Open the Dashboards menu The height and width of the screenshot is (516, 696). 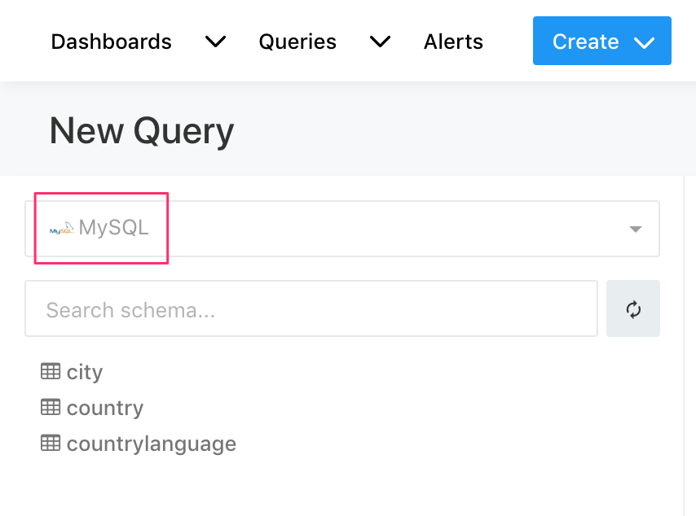[111, 42]
